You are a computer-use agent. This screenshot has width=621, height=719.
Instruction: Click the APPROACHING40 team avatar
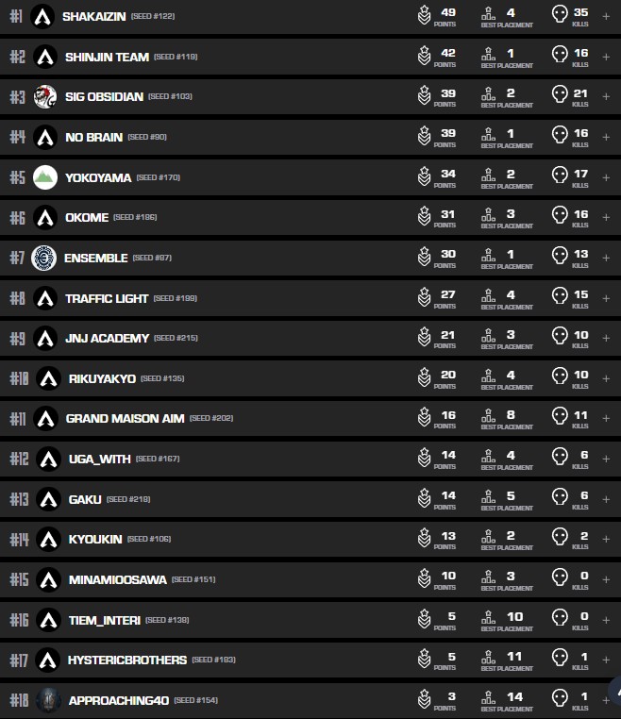[x=48, y=700]
